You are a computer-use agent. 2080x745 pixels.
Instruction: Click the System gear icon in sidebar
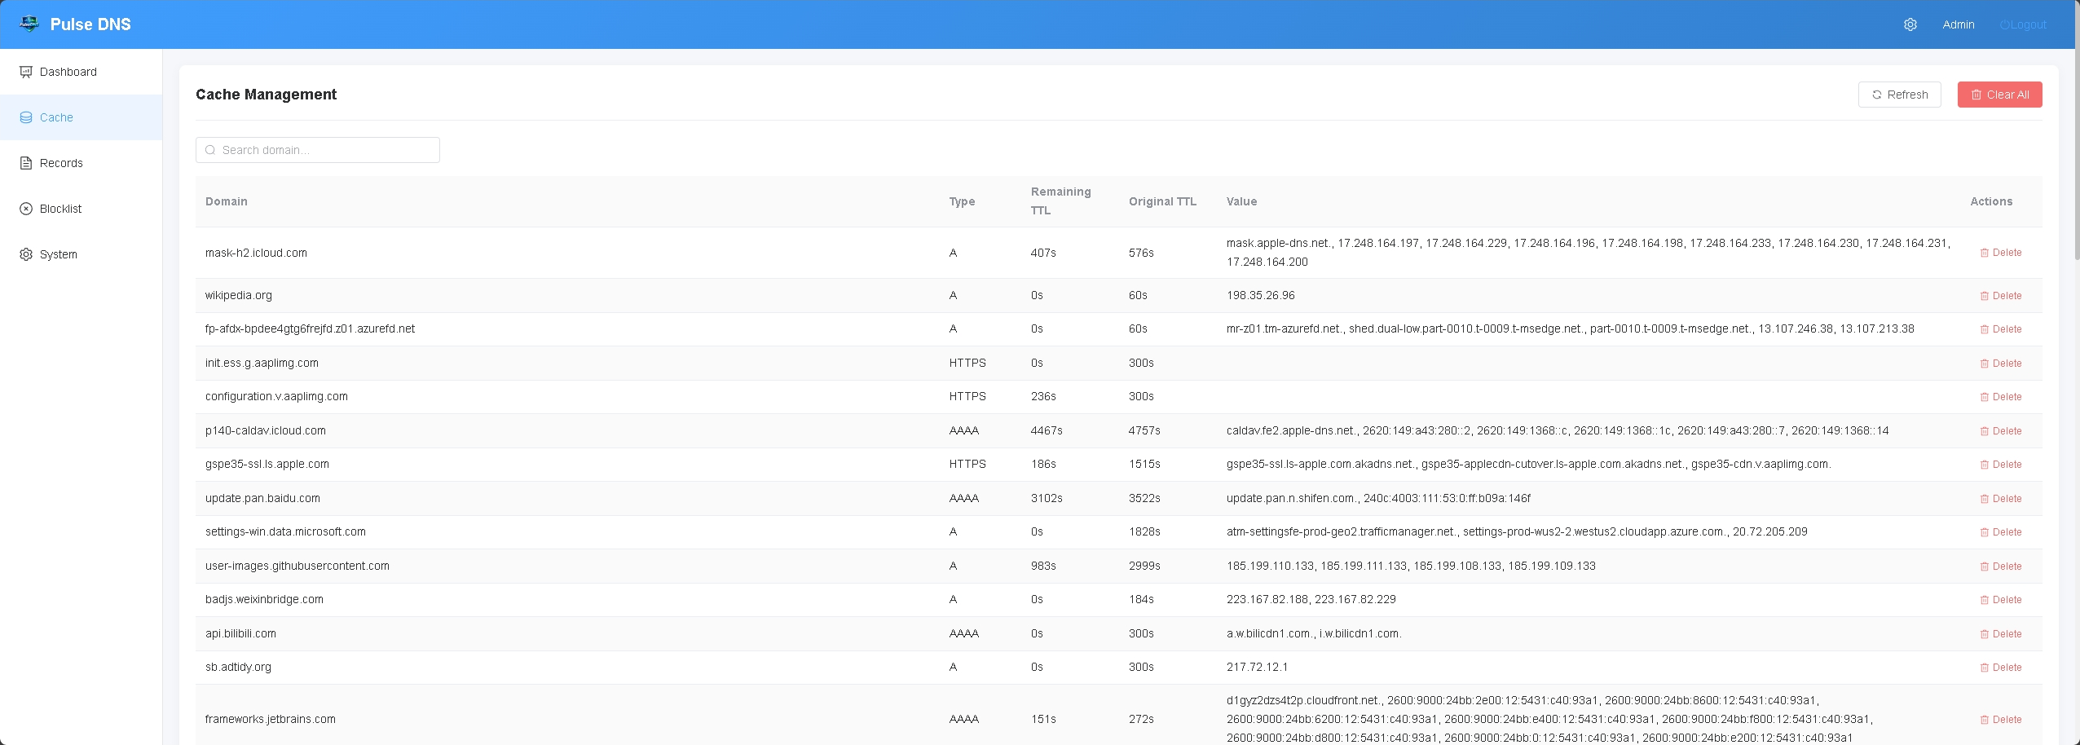click(25, 254)
